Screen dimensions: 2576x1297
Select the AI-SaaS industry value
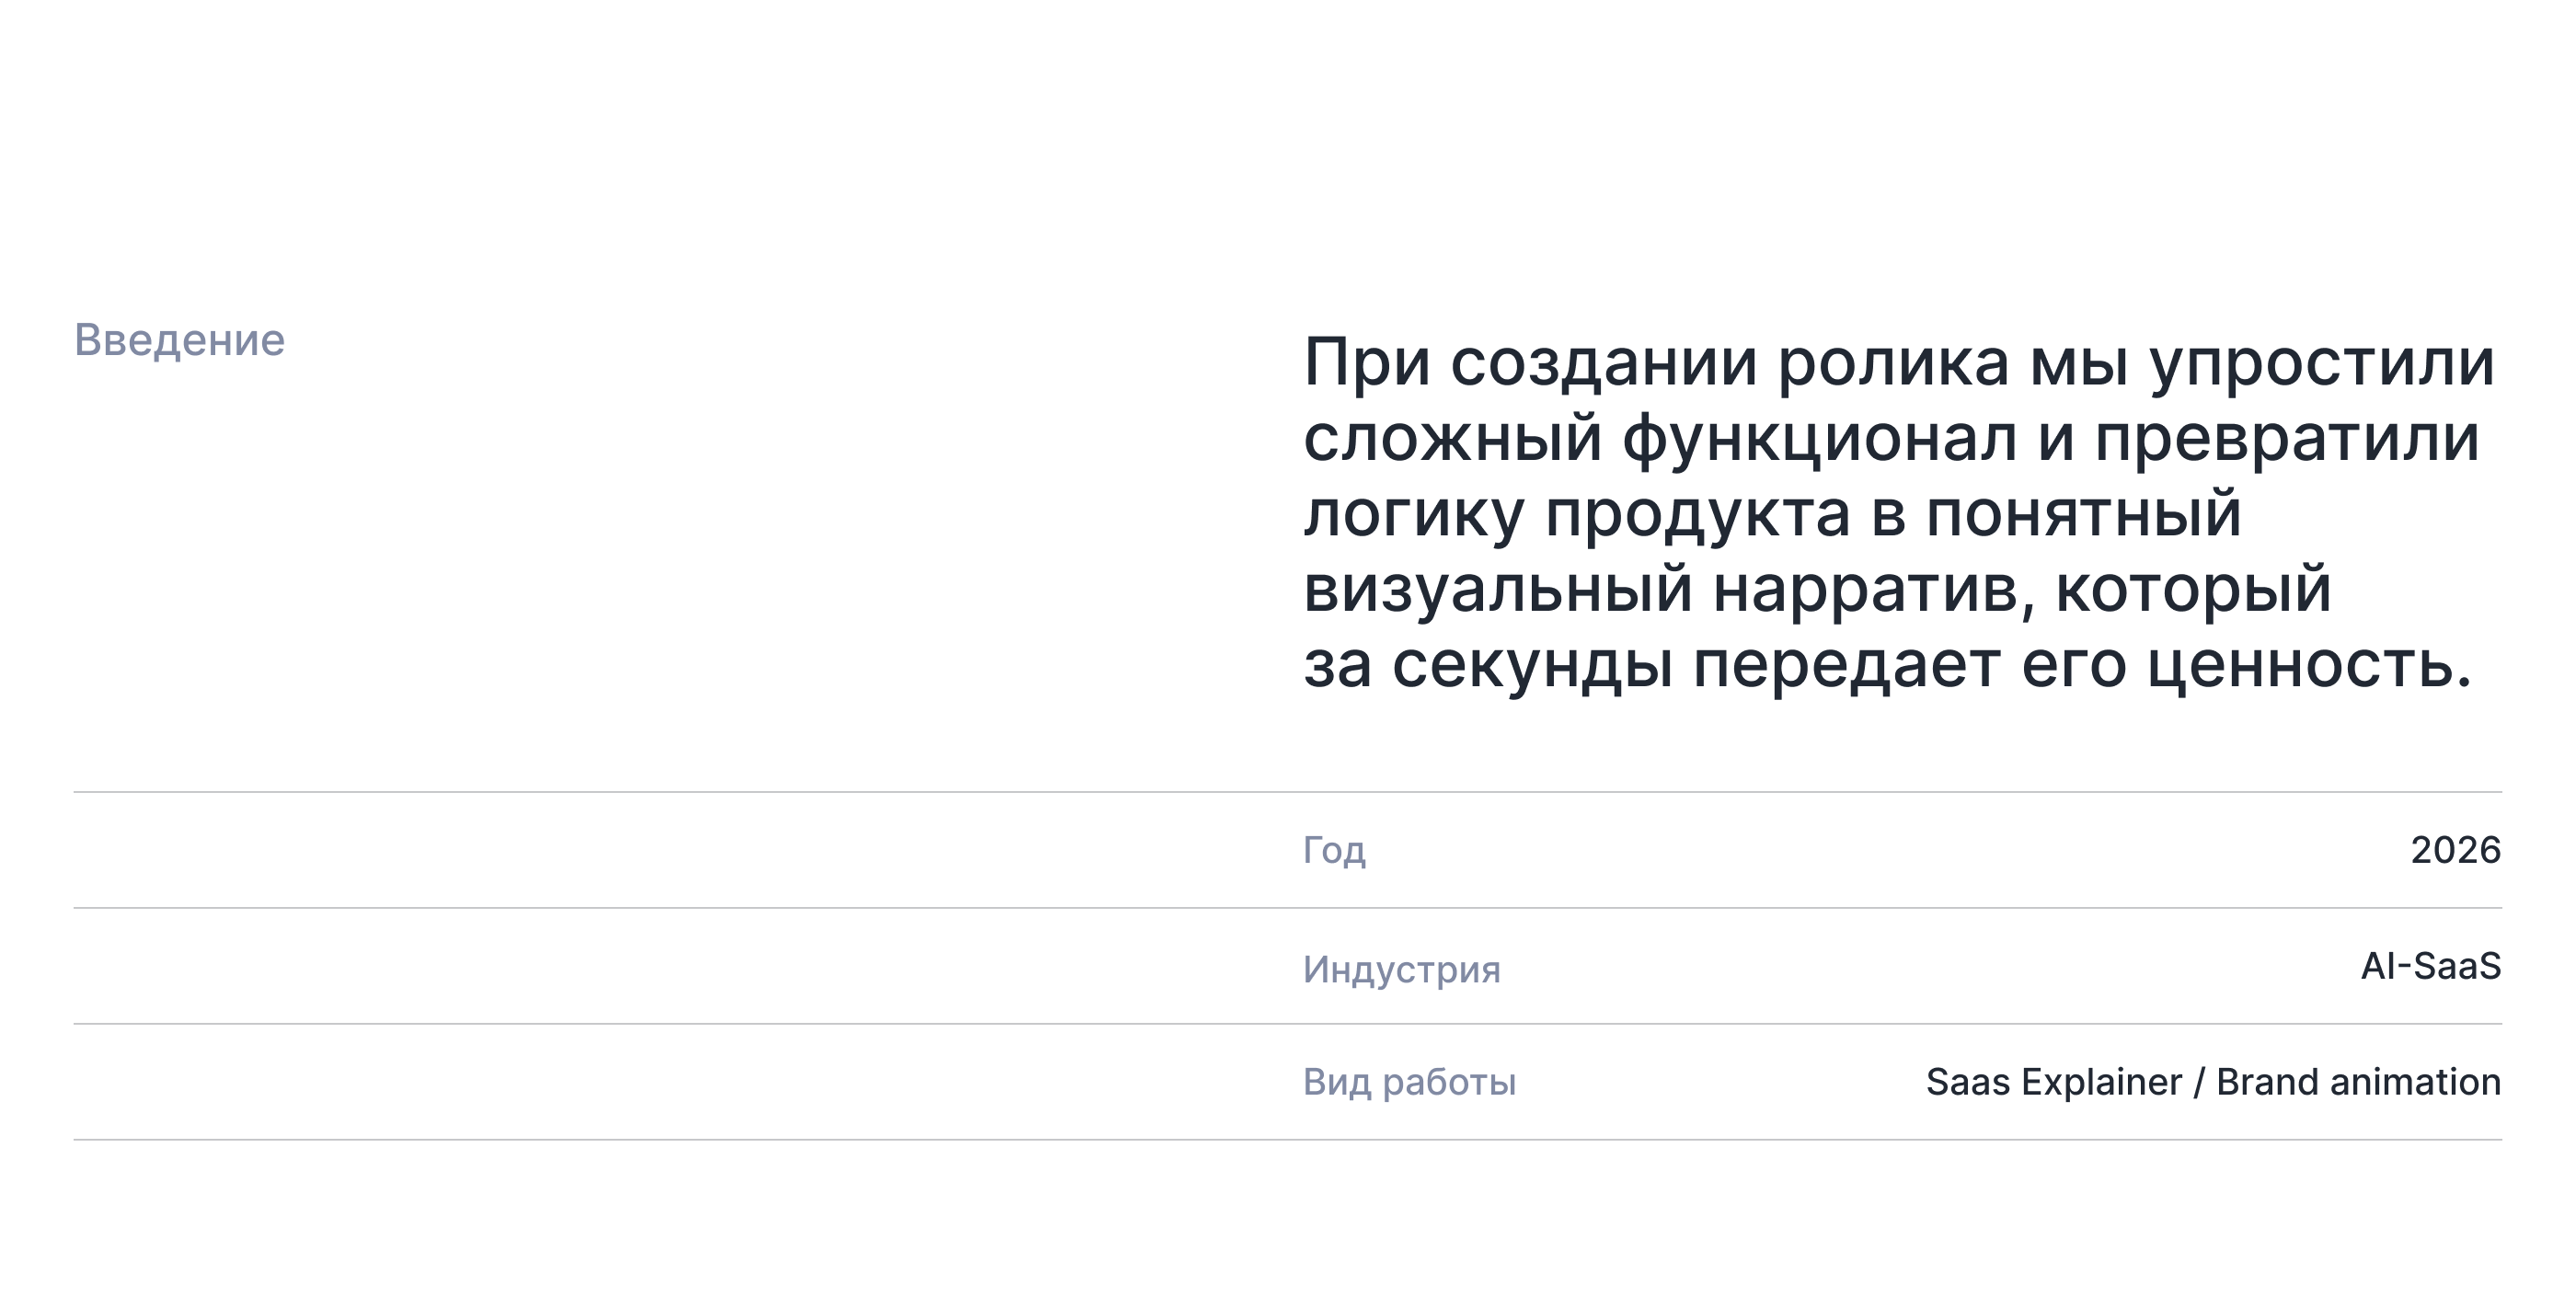tap(2431, 966)
